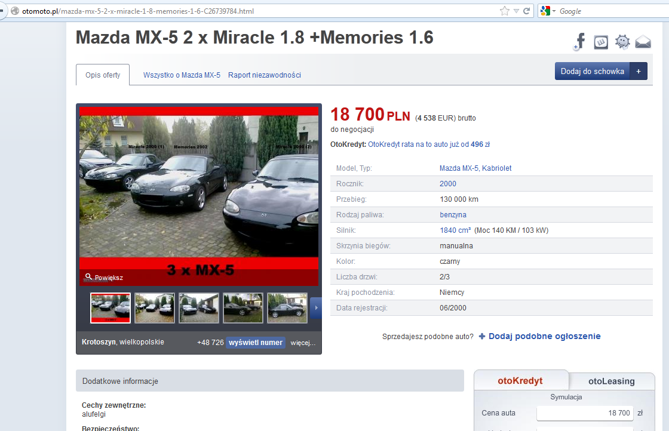The width and height of the screenshot is (669, 431).
Task: Enlarge the main car photo via Powiększ
Action: click(x=109, y=278)
